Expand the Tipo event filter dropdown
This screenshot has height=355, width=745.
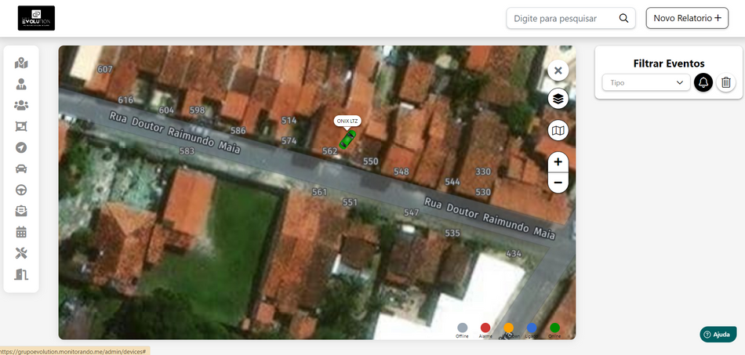[x=646, y=82]
